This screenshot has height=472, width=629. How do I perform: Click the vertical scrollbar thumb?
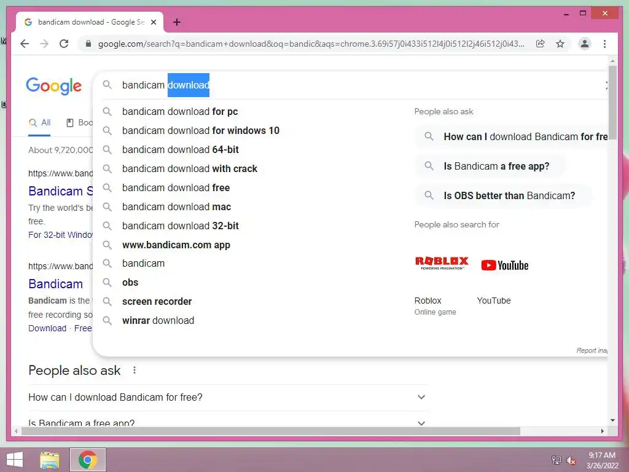coord(612,102)
